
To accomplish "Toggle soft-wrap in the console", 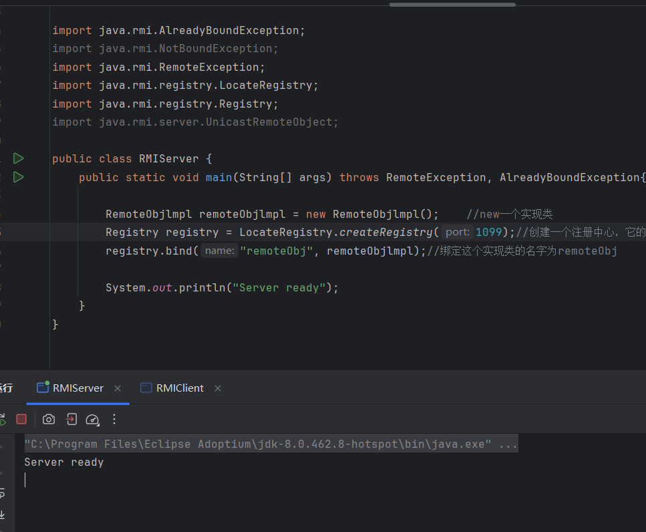I will (2, 493).
